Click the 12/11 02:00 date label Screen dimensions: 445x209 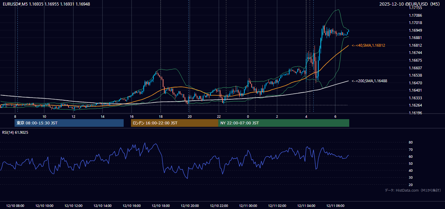(x=277, y=206)
